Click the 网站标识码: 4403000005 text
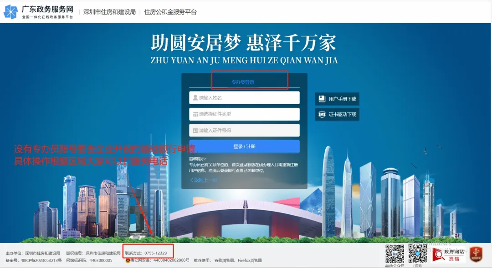 pos(89,260)
